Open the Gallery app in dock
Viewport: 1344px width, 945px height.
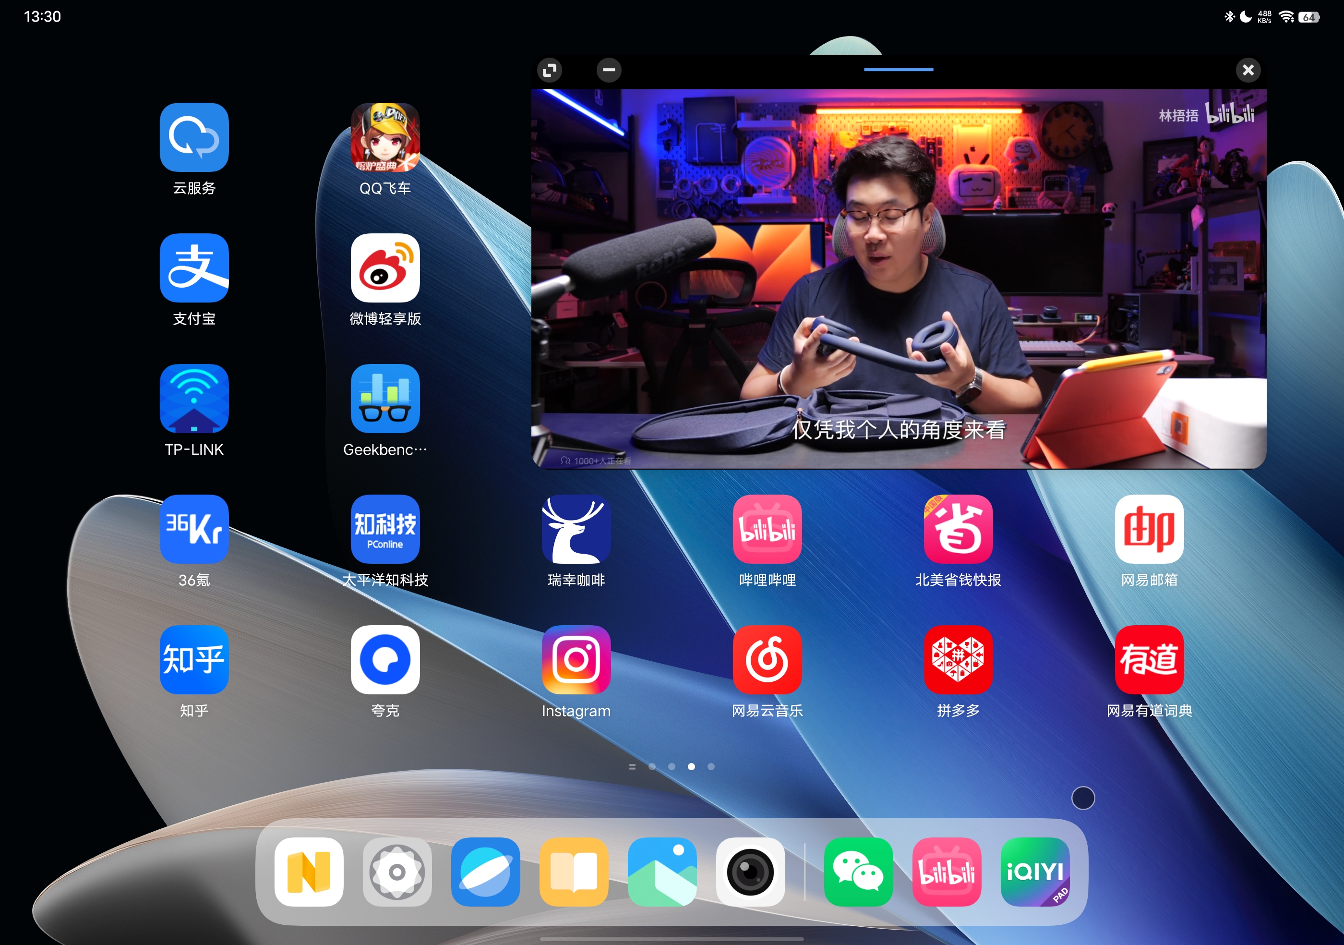click(662, 871)
